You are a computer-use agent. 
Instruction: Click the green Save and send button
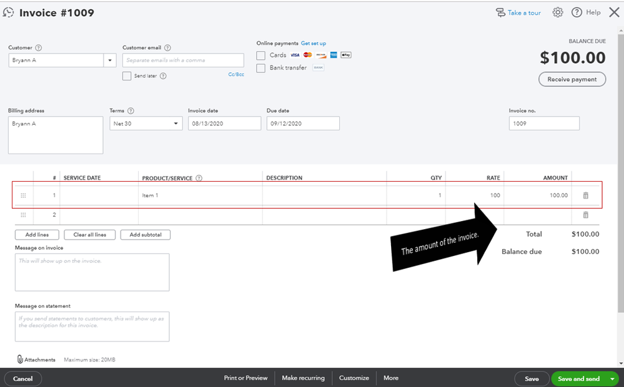tap(579, 379)
